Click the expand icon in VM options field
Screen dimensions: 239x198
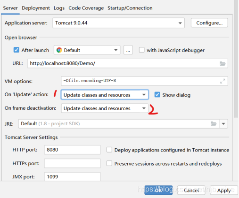tap(223, 81)
